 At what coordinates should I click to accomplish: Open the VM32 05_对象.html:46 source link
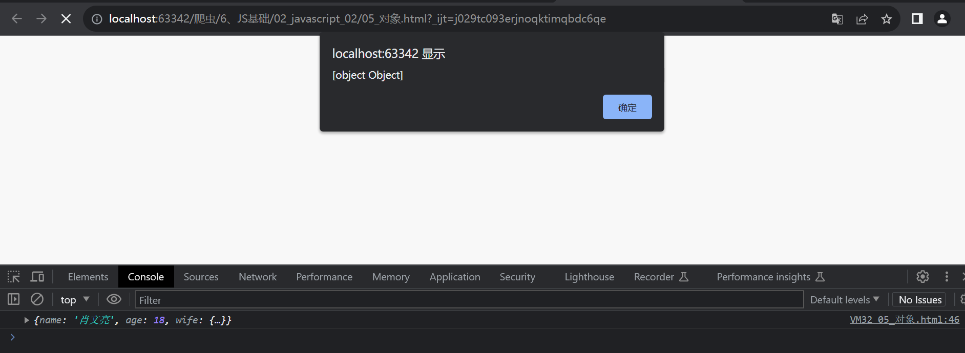tap(905, 320)
